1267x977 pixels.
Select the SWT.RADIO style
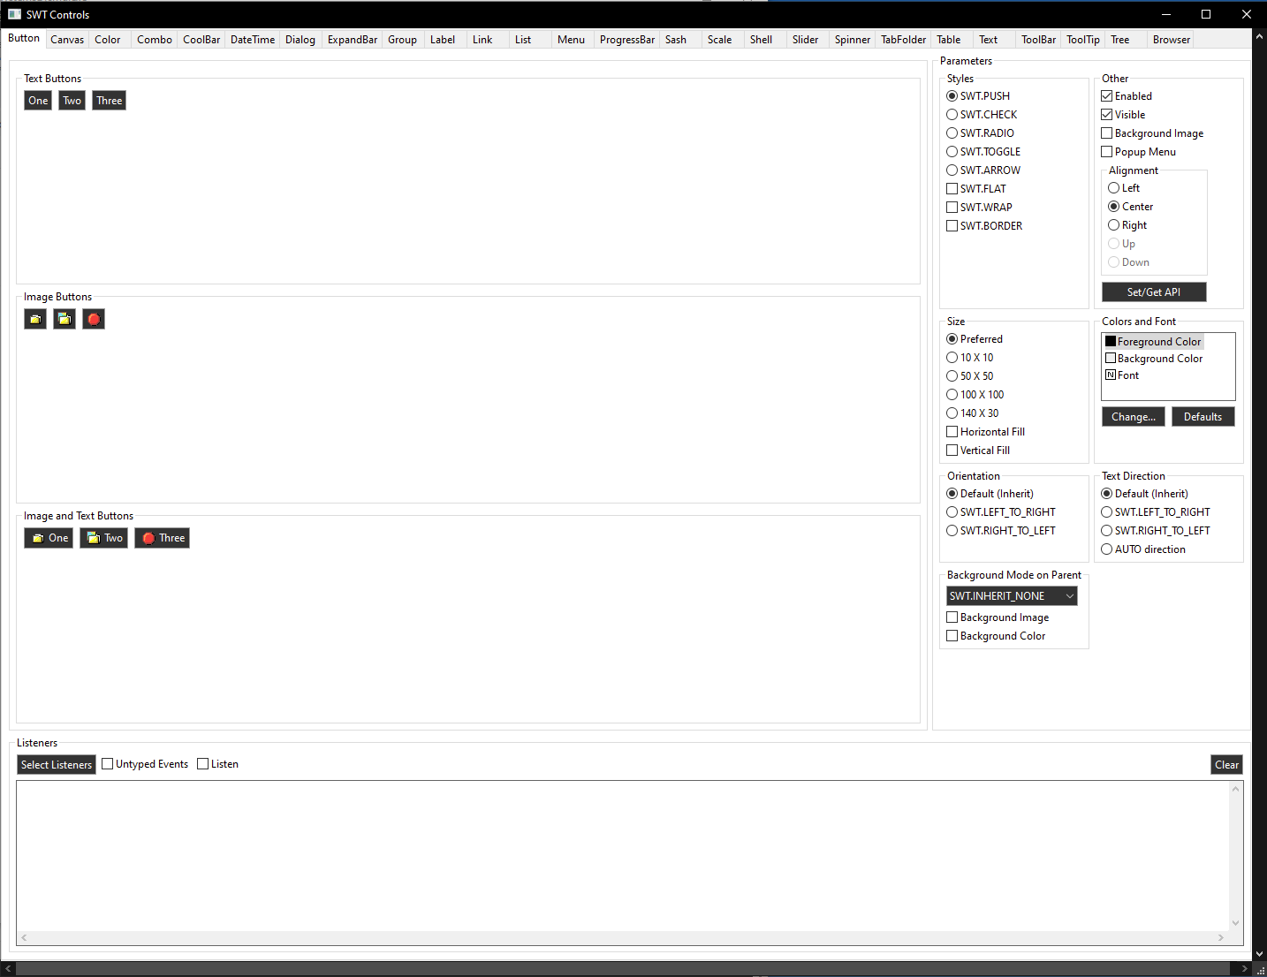click(980, 133)
